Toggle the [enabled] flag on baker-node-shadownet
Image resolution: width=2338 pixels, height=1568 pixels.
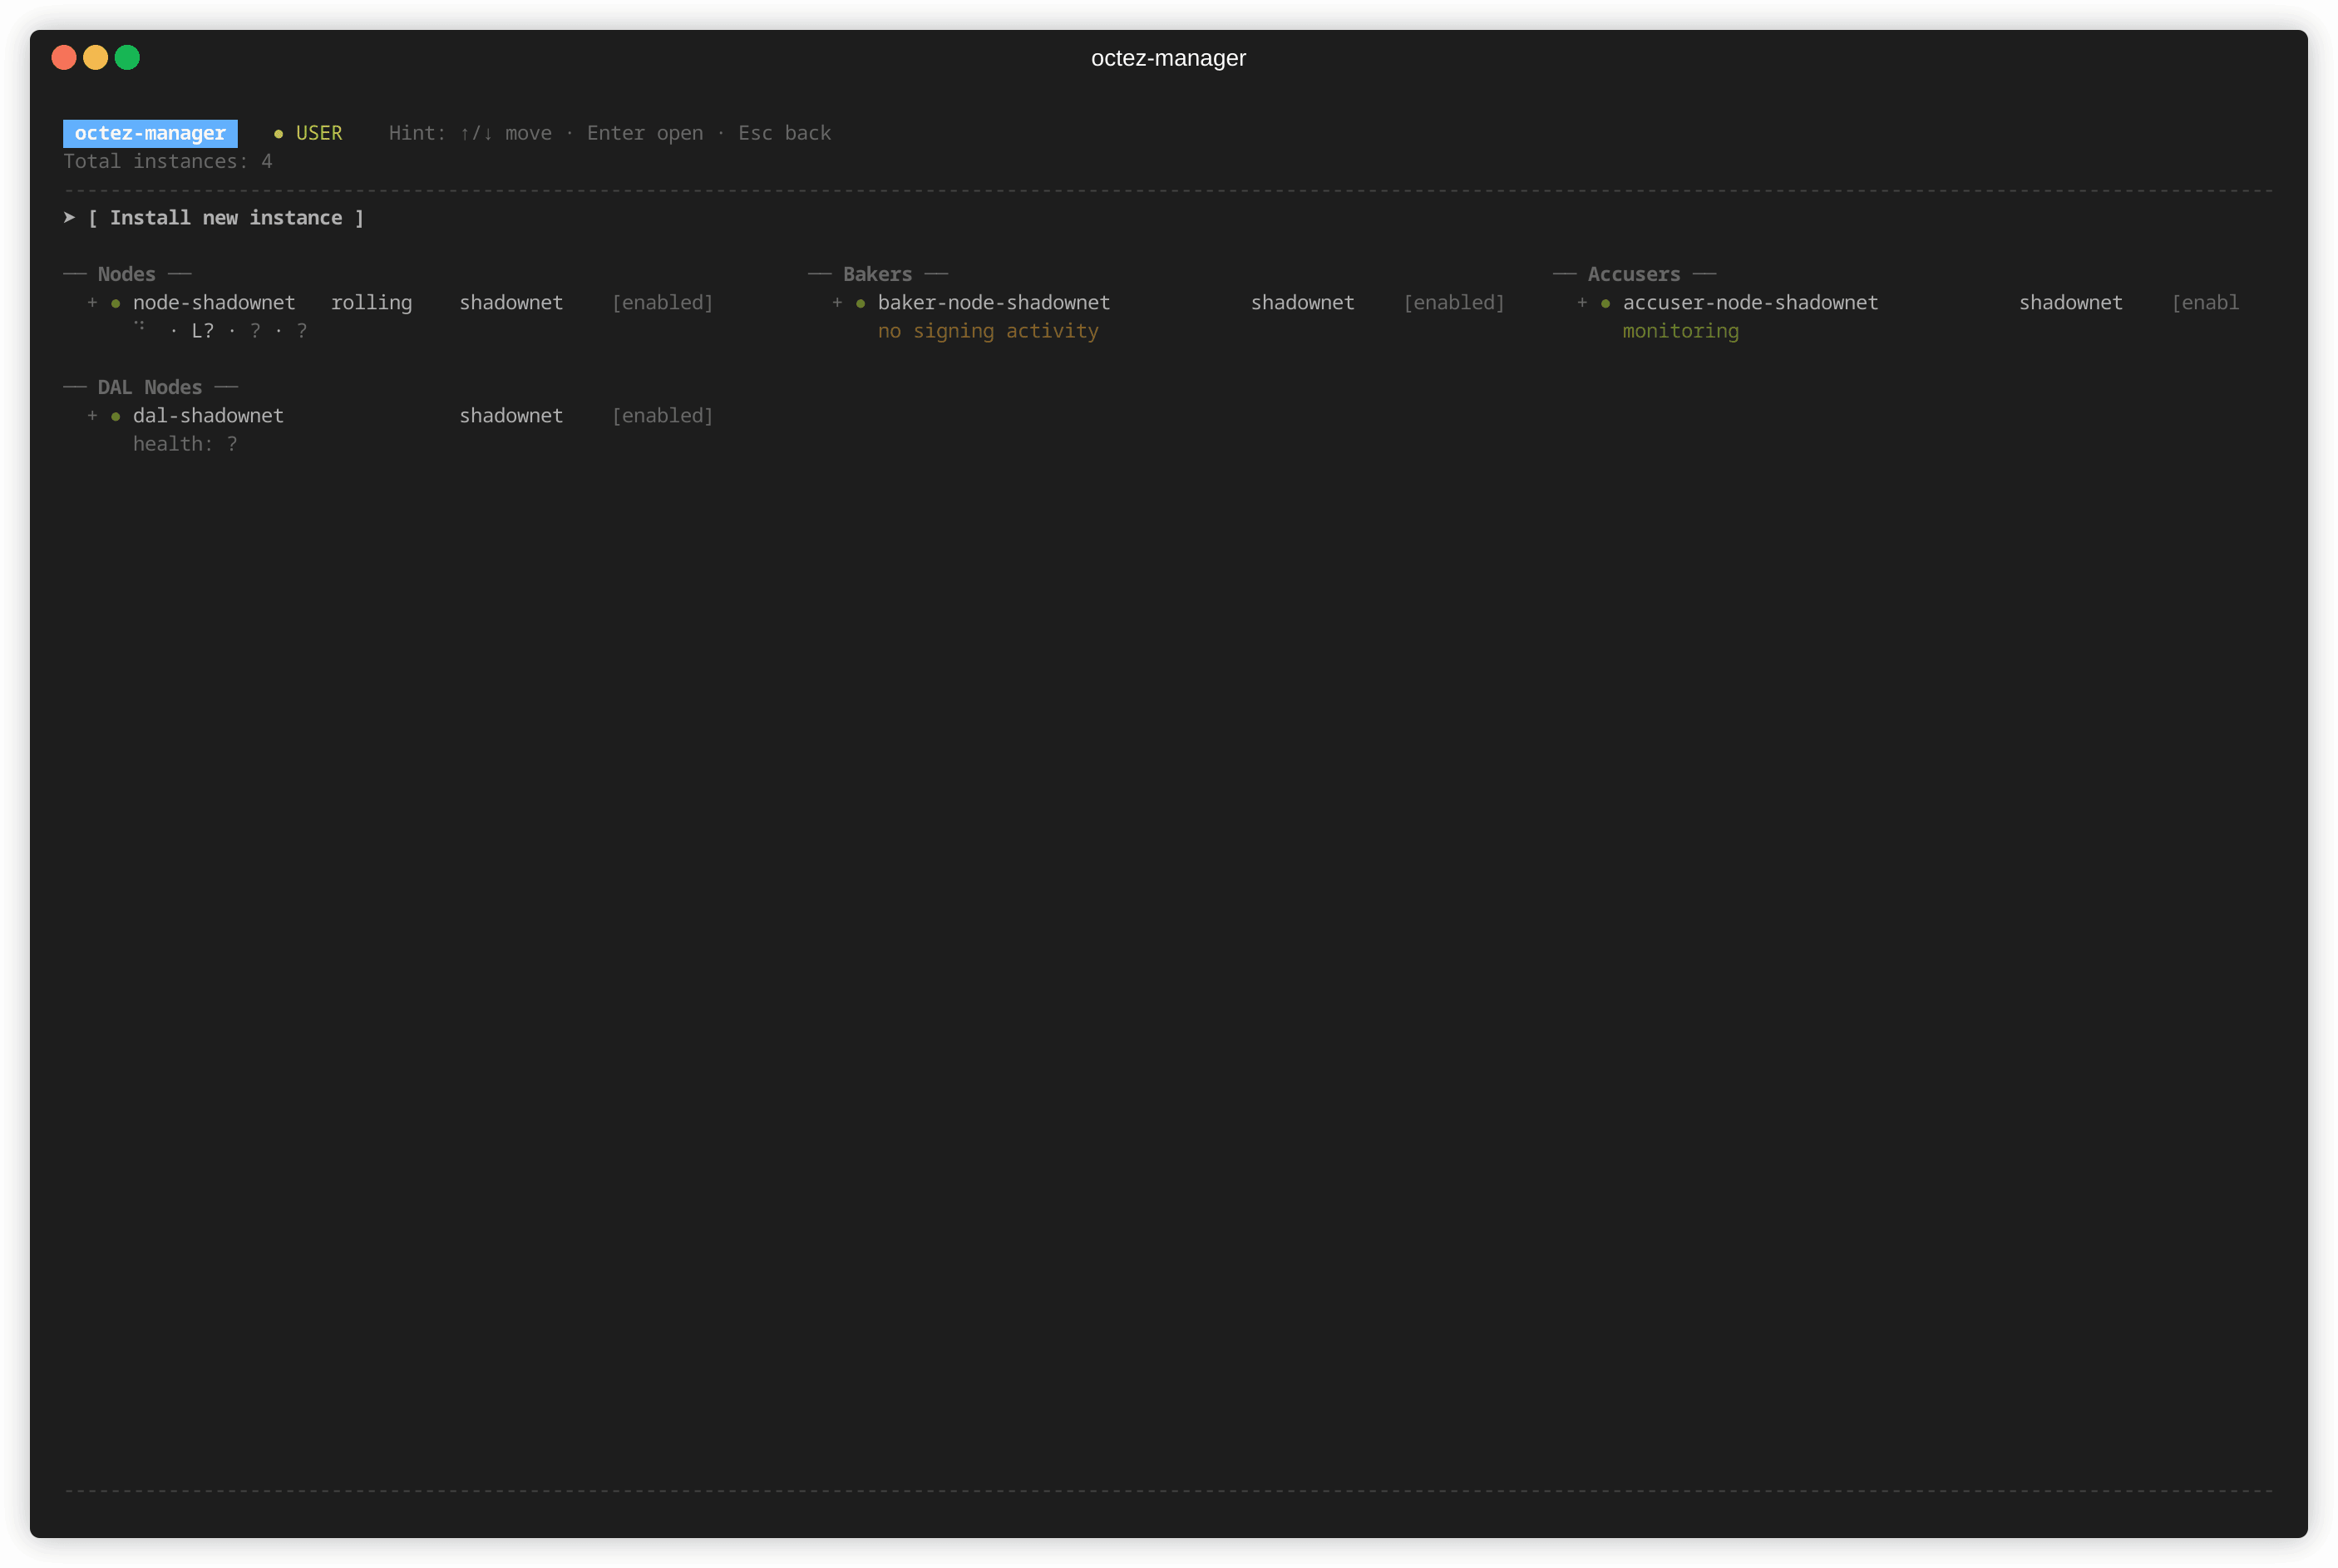(1453, 302)
